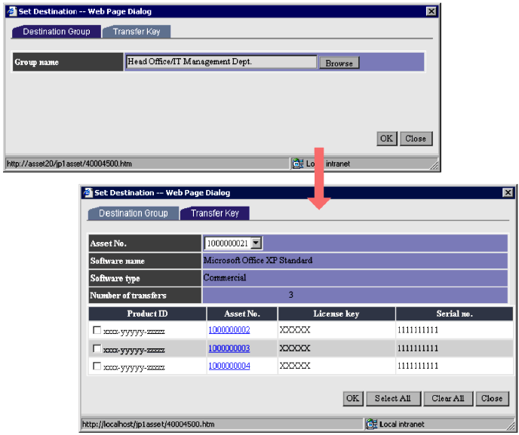Click Local intranet icon in lower status bar
Screen dimensions: 519x435
[x=372, y=424]
